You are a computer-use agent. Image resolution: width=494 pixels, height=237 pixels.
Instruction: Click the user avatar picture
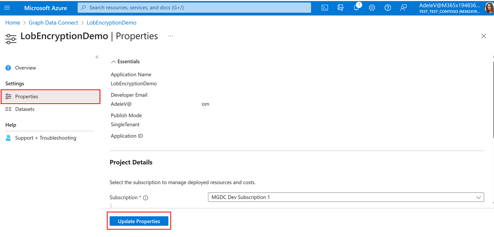point(489,8)
